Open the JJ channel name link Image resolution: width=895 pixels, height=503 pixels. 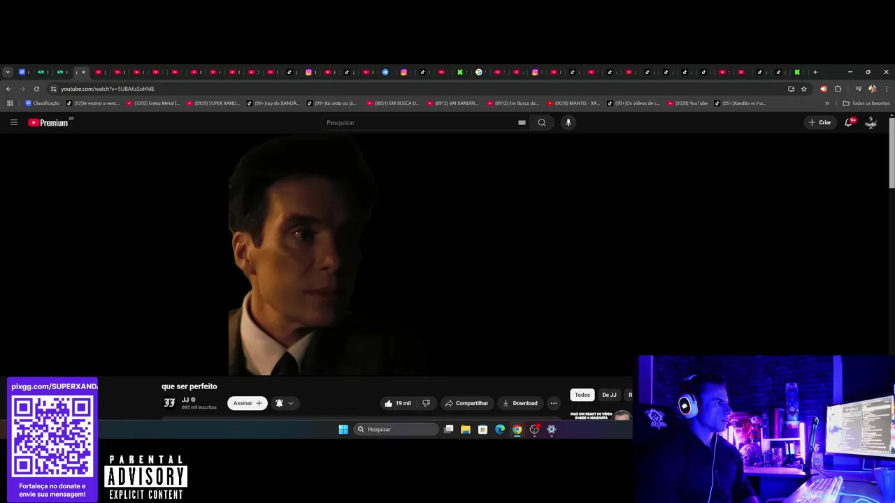point(185,400)
